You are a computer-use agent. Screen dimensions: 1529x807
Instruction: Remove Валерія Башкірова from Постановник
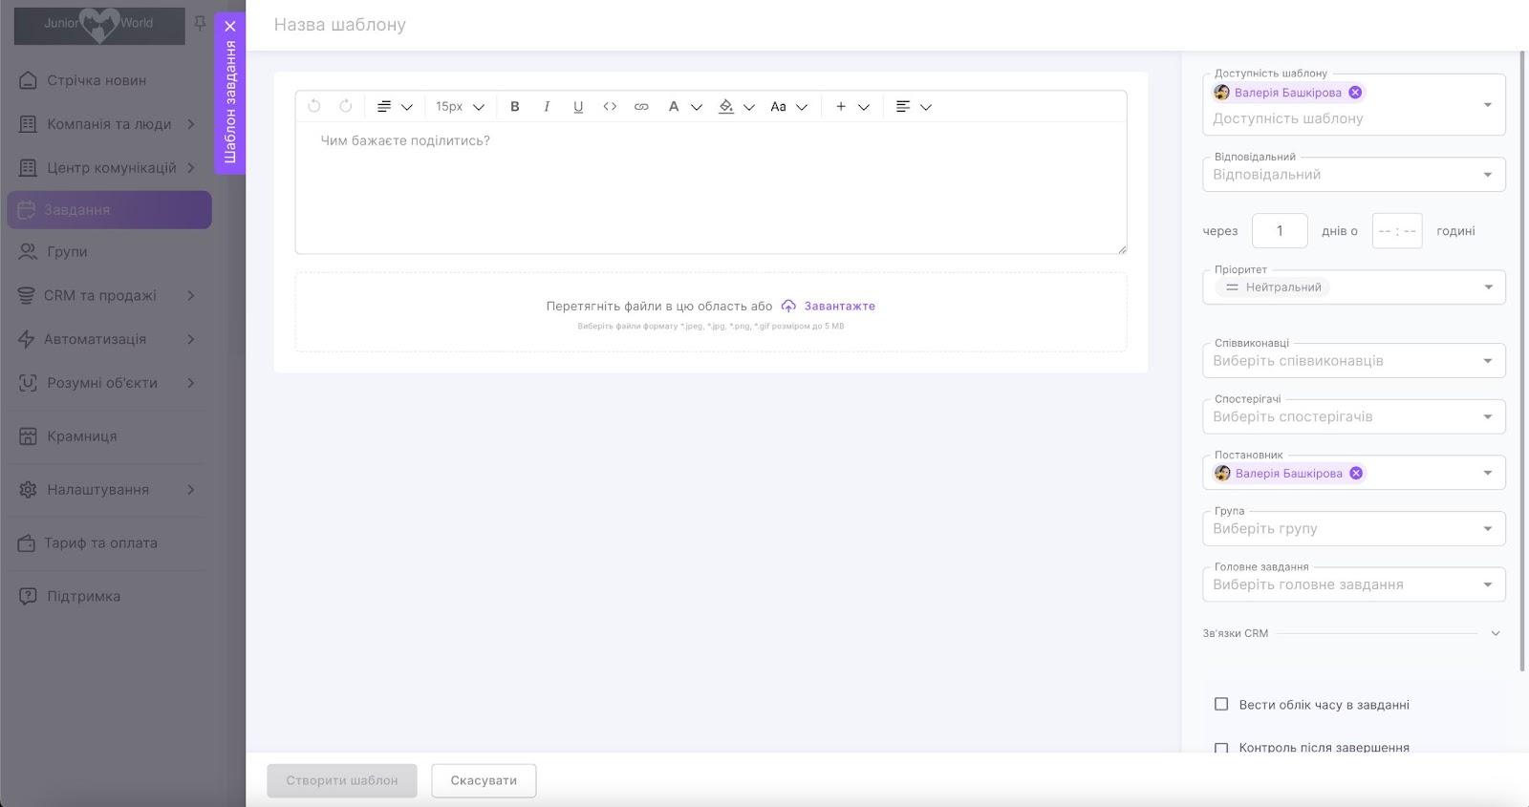(x=1356, y=474)
